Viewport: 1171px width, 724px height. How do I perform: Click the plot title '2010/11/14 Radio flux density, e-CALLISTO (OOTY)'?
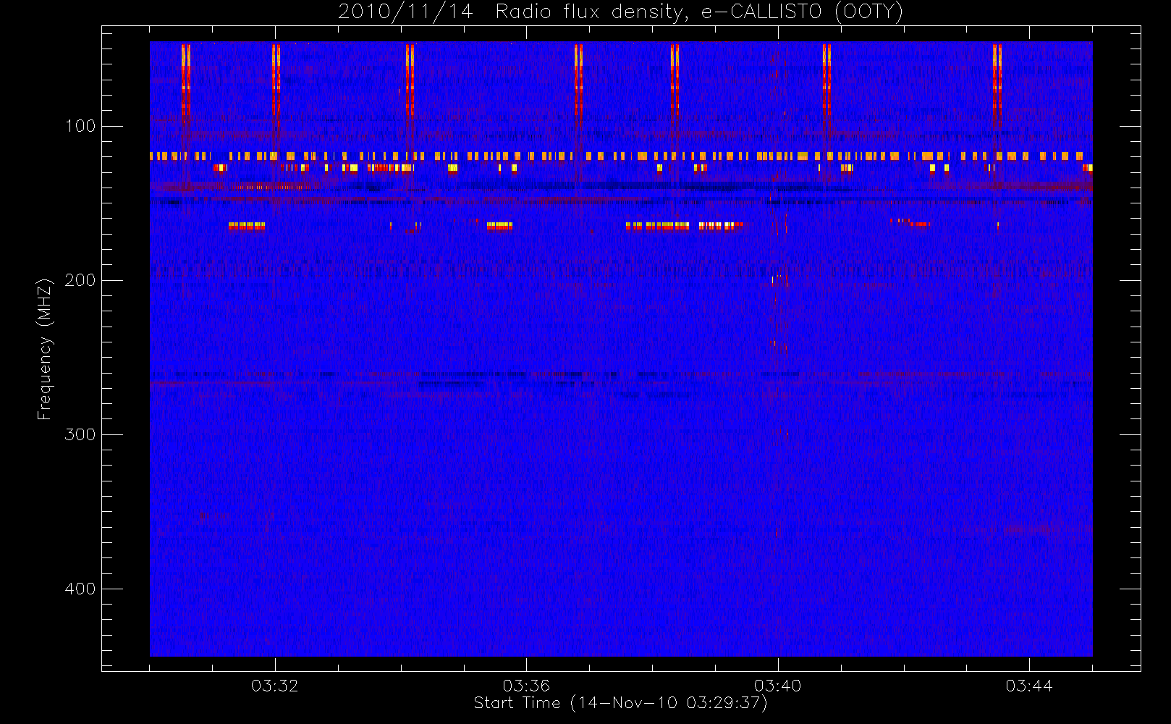click(x=620, y=12)
